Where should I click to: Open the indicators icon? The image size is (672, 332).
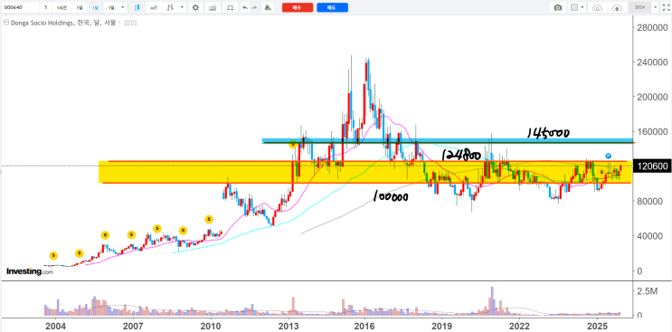(212, 7)
